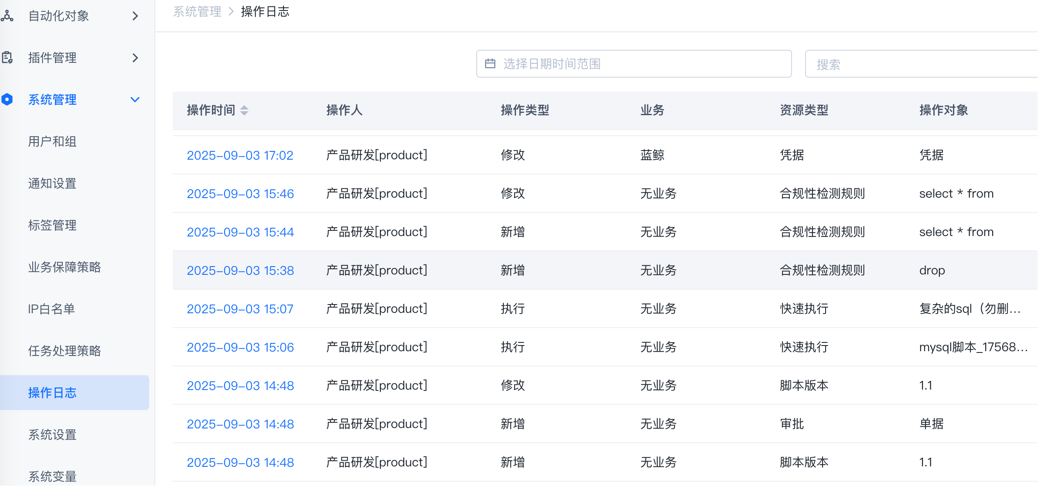The width and height of the screenshot is (1038, 486).
Task: Select 业务保障策略 in sidebar
Action: click(65, 267)
